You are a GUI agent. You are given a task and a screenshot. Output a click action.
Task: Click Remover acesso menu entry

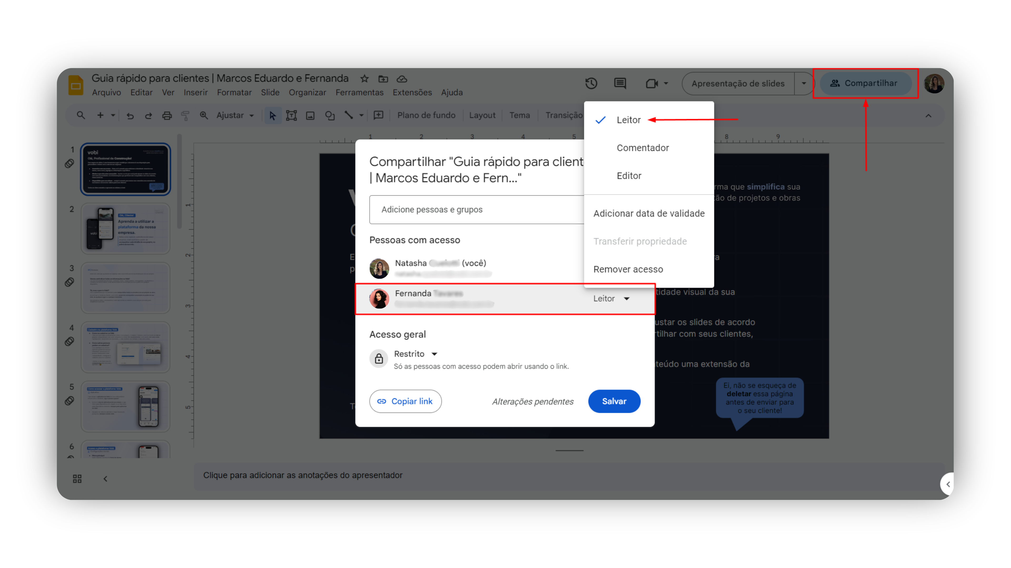click(628, 269)
